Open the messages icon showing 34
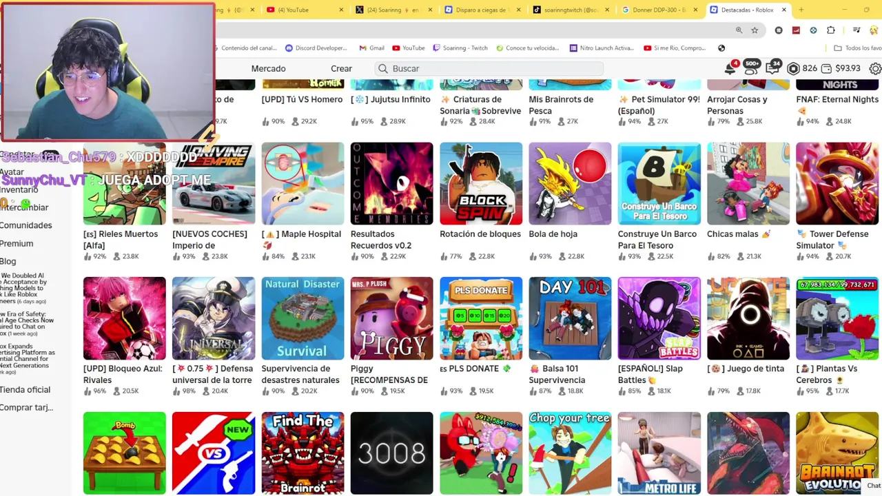 772,68
